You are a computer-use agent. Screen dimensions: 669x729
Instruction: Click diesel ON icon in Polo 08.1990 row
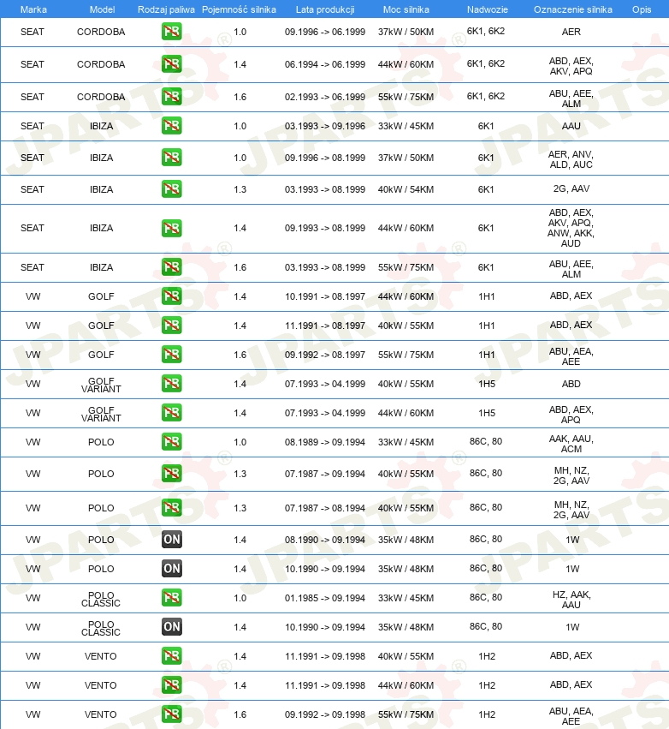point(171,540)
